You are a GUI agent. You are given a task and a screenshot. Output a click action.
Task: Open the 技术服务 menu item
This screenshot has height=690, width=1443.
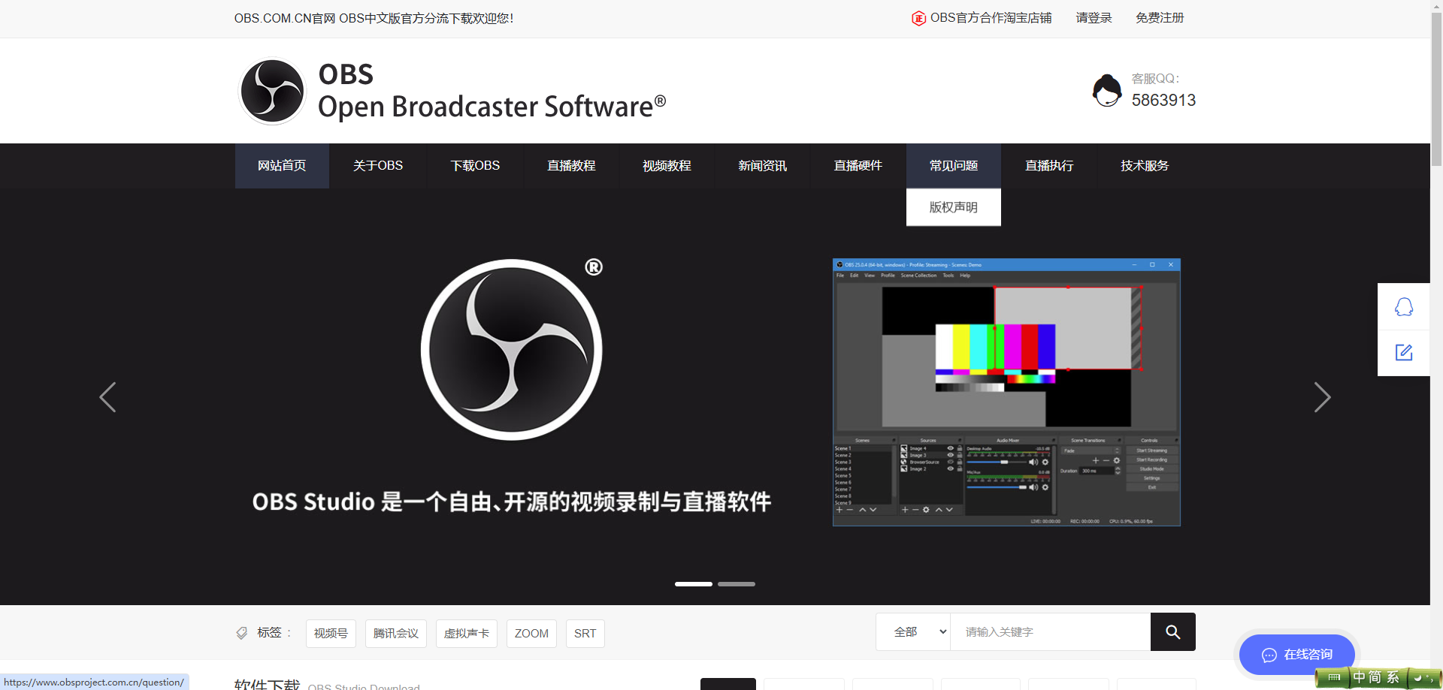(1145, 166)
